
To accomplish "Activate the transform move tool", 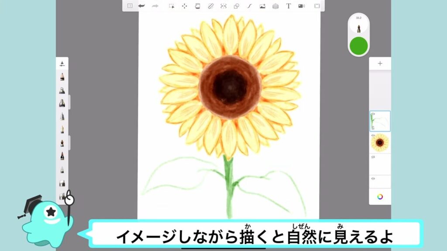I will 184,6.
